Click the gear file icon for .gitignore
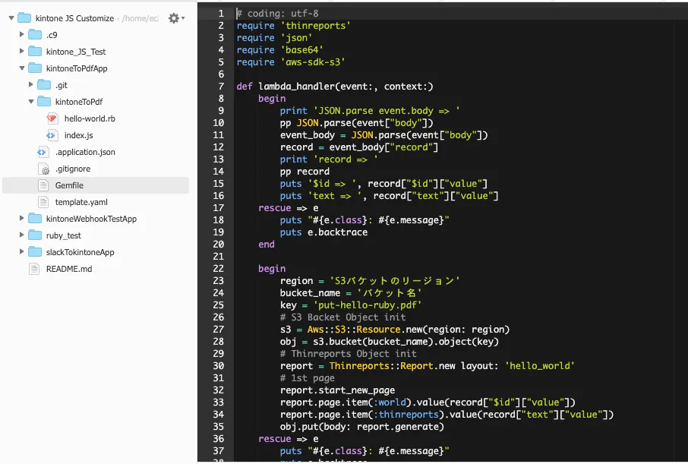 43,169
